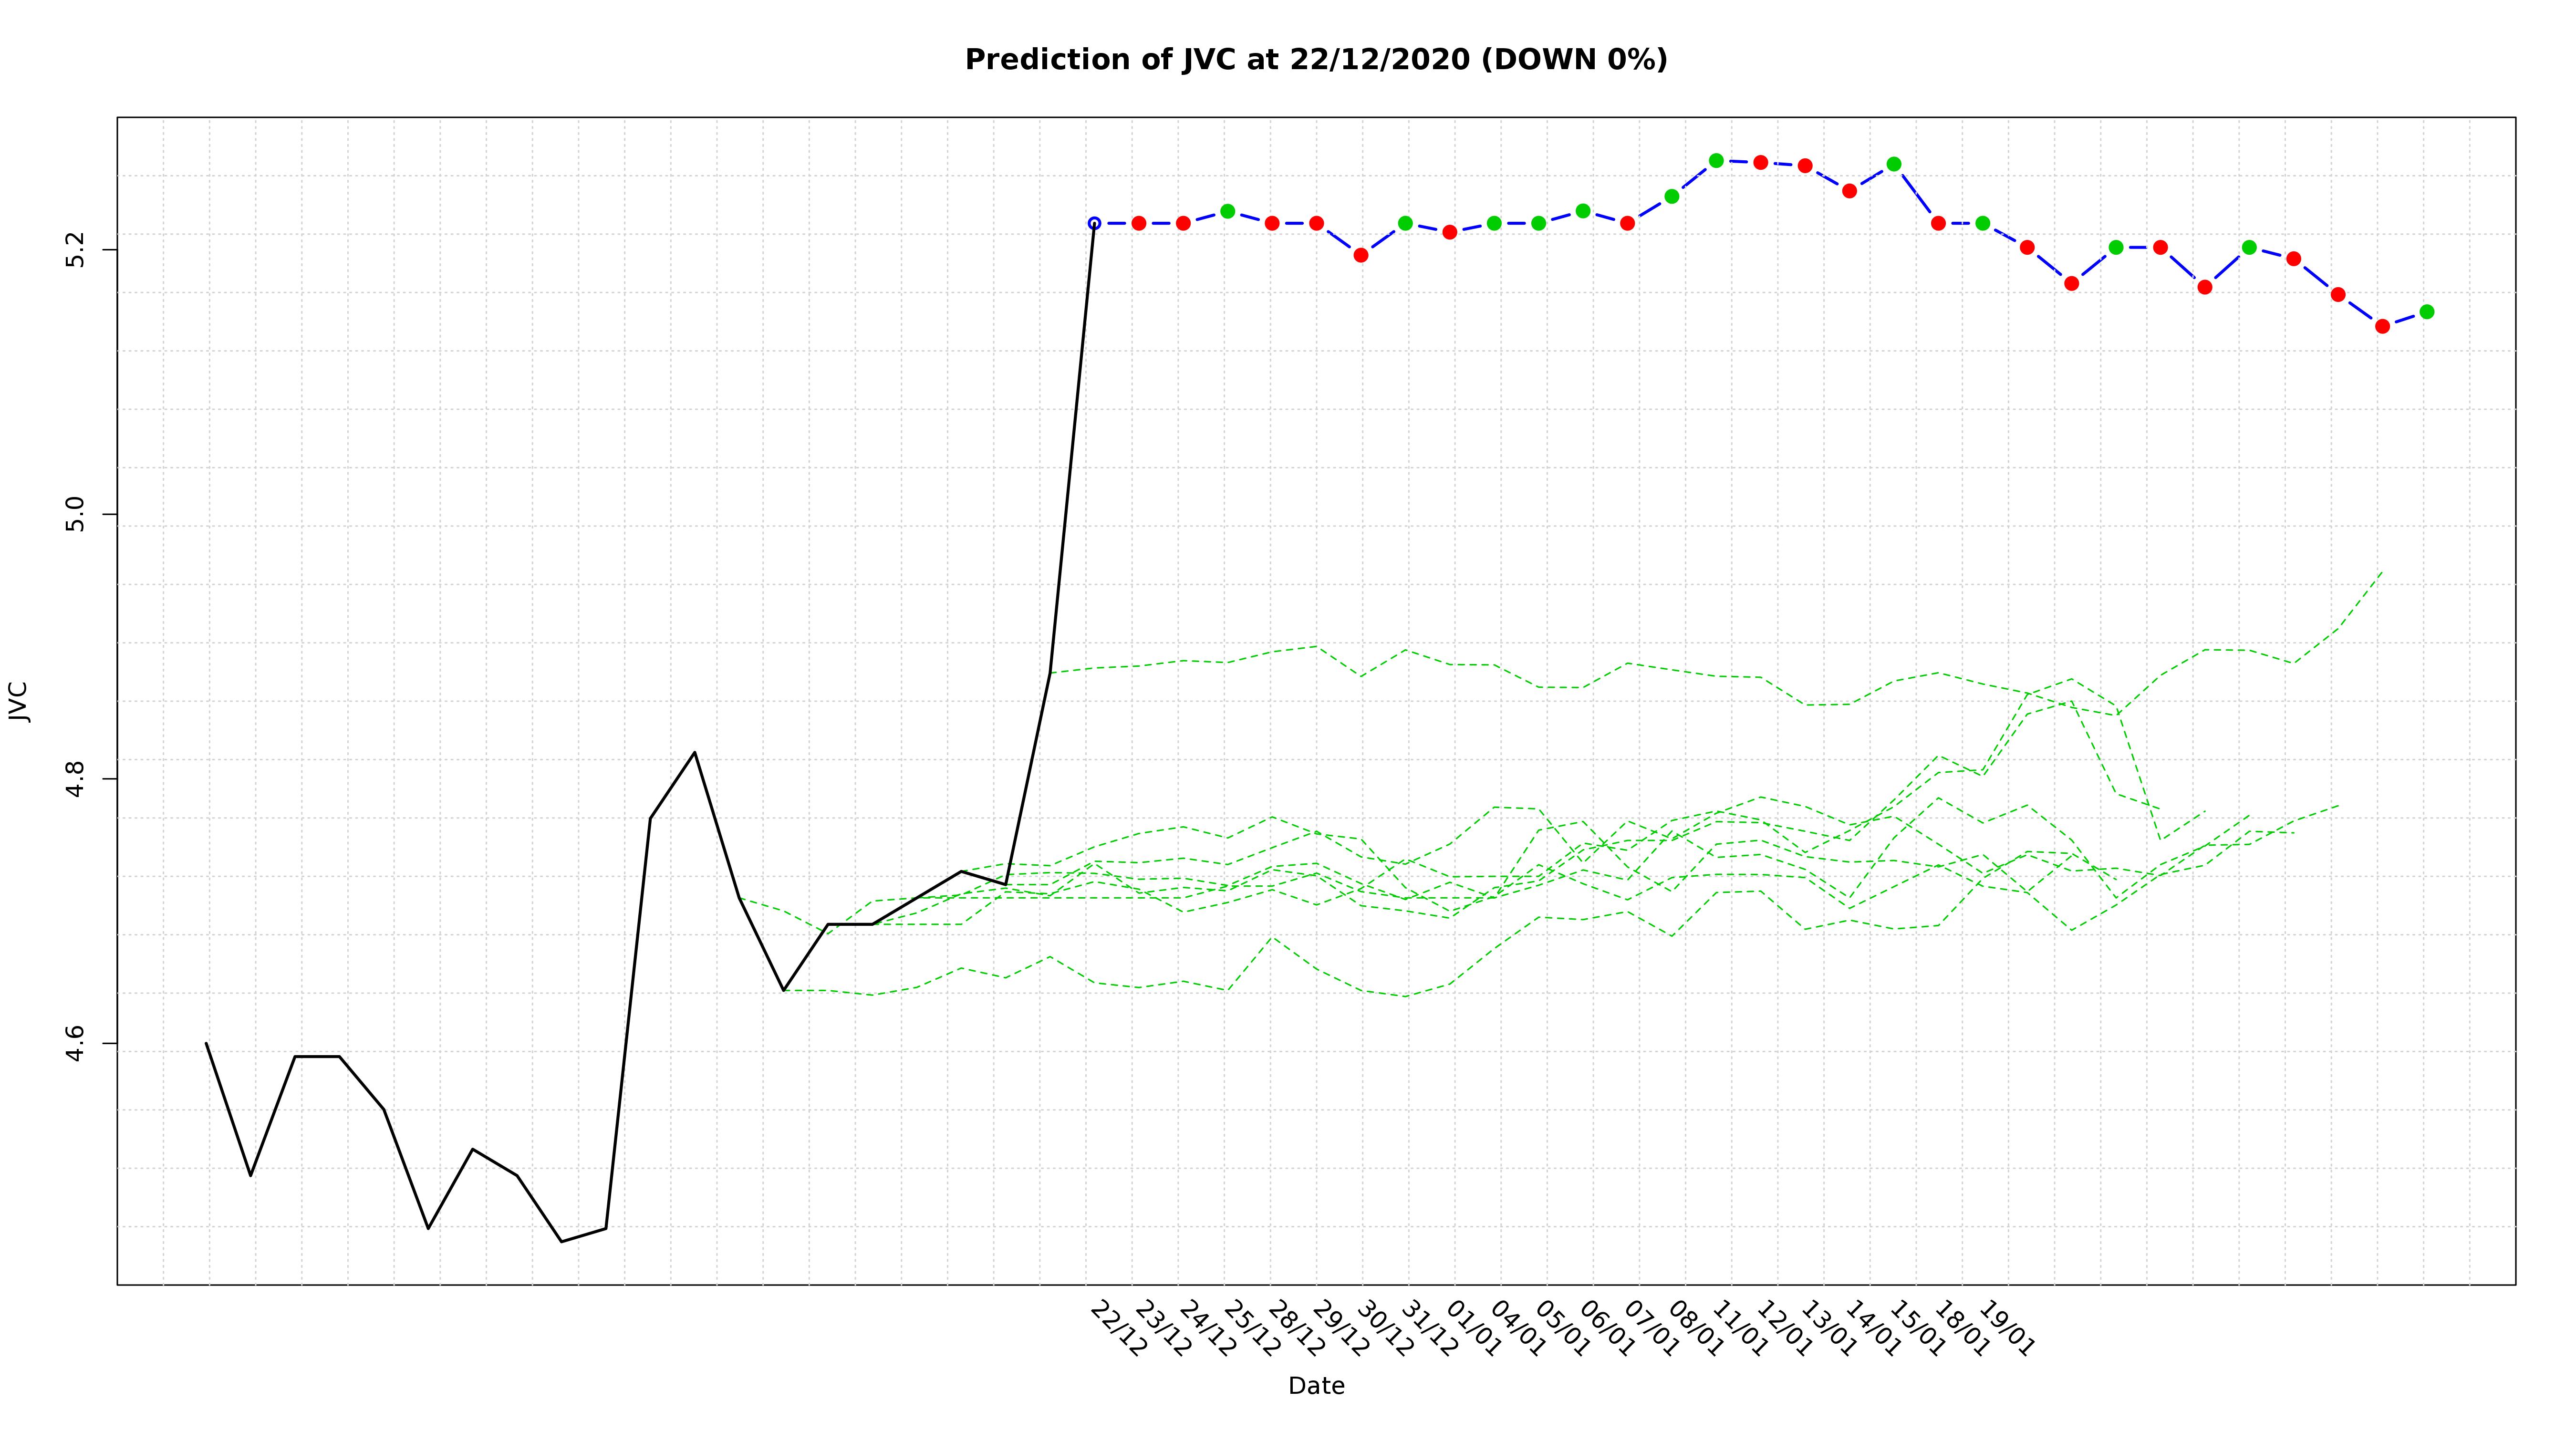Viewport: 2576px width, 1431px height.
Task: Click the 5.2 y-axis tick label
Action: coord(76,250)
